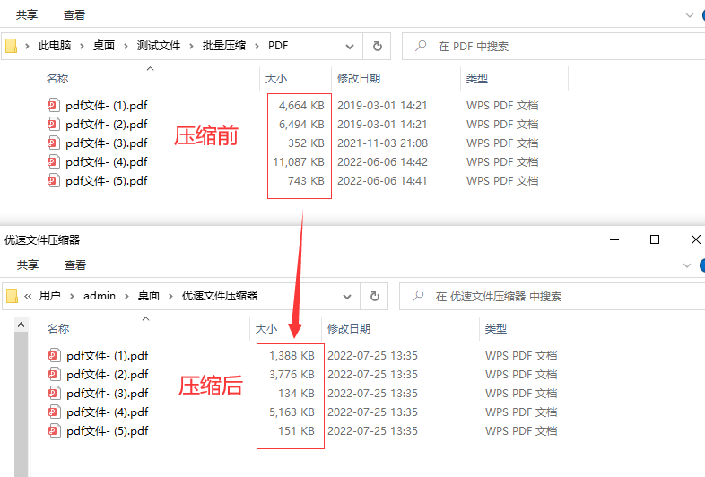
Task: Click PDF icon of 11,087 KB file
Action: click(54, 162)
